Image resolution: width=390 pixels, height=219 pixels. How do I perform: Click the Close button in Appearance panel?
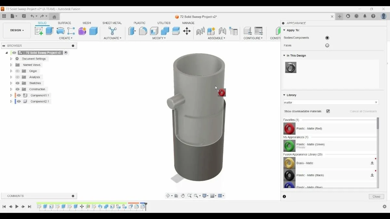376,197
